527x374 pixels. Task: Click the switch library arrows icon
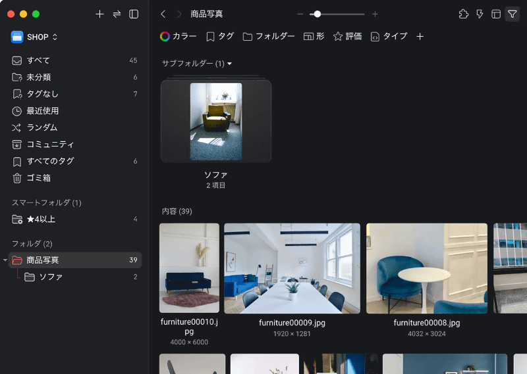117,14
